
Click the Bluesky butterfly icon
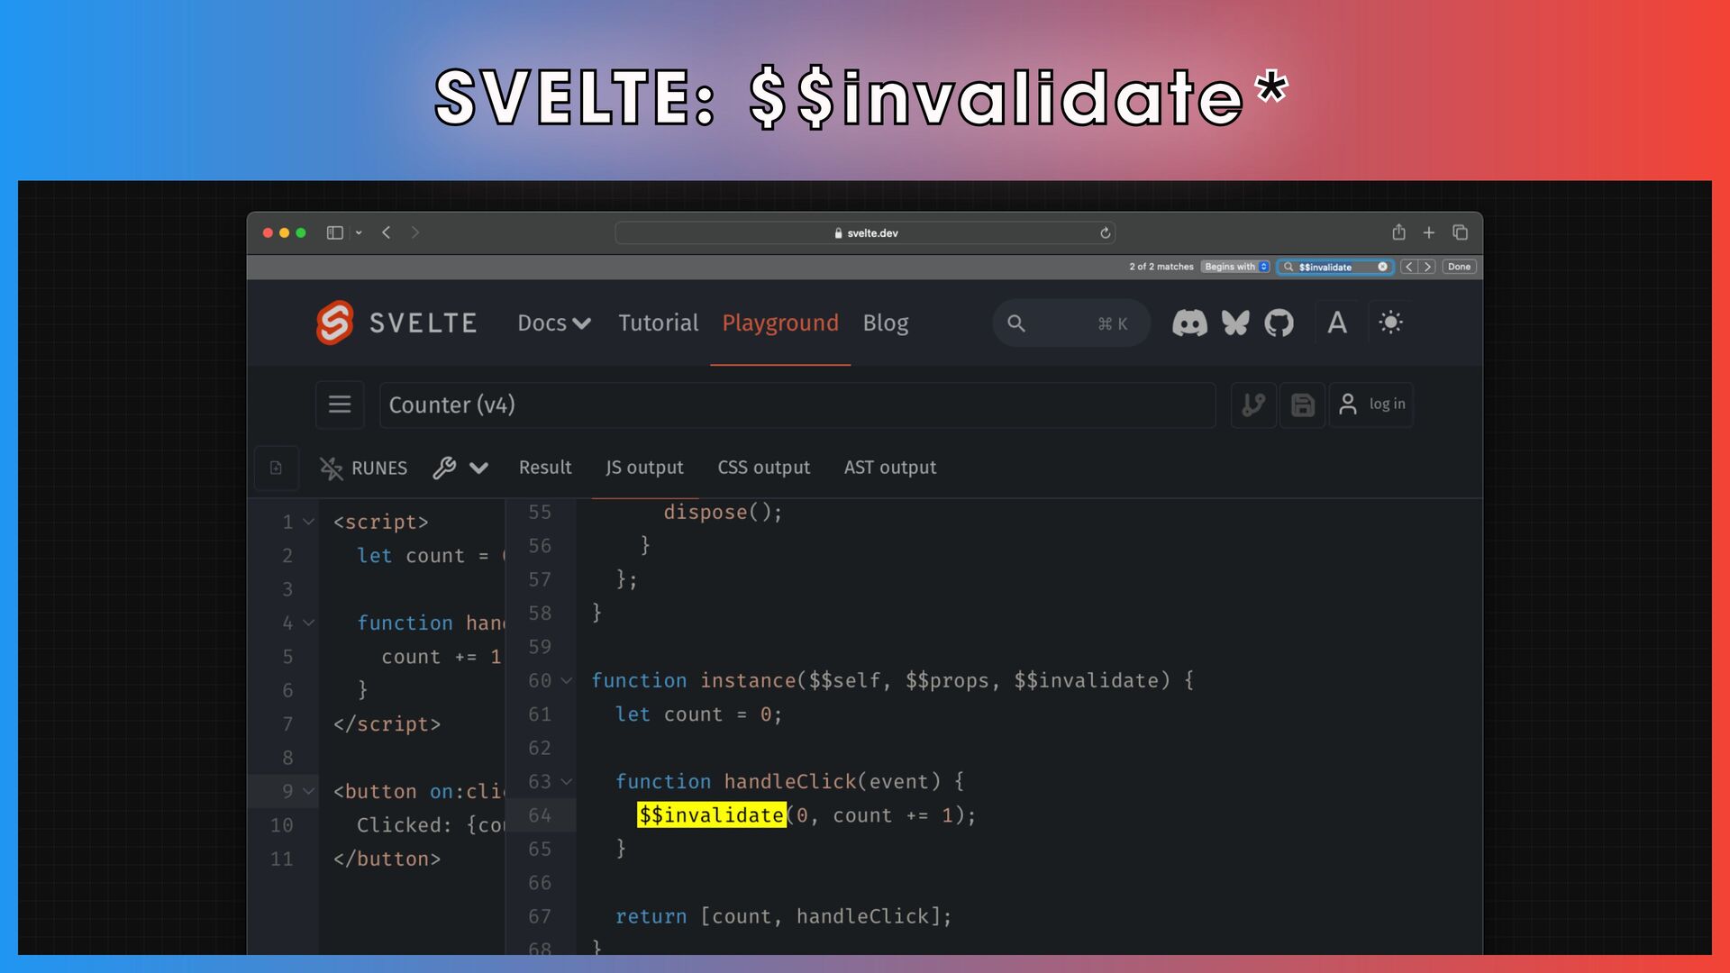pyautogui.click(x=1235, y=323)
